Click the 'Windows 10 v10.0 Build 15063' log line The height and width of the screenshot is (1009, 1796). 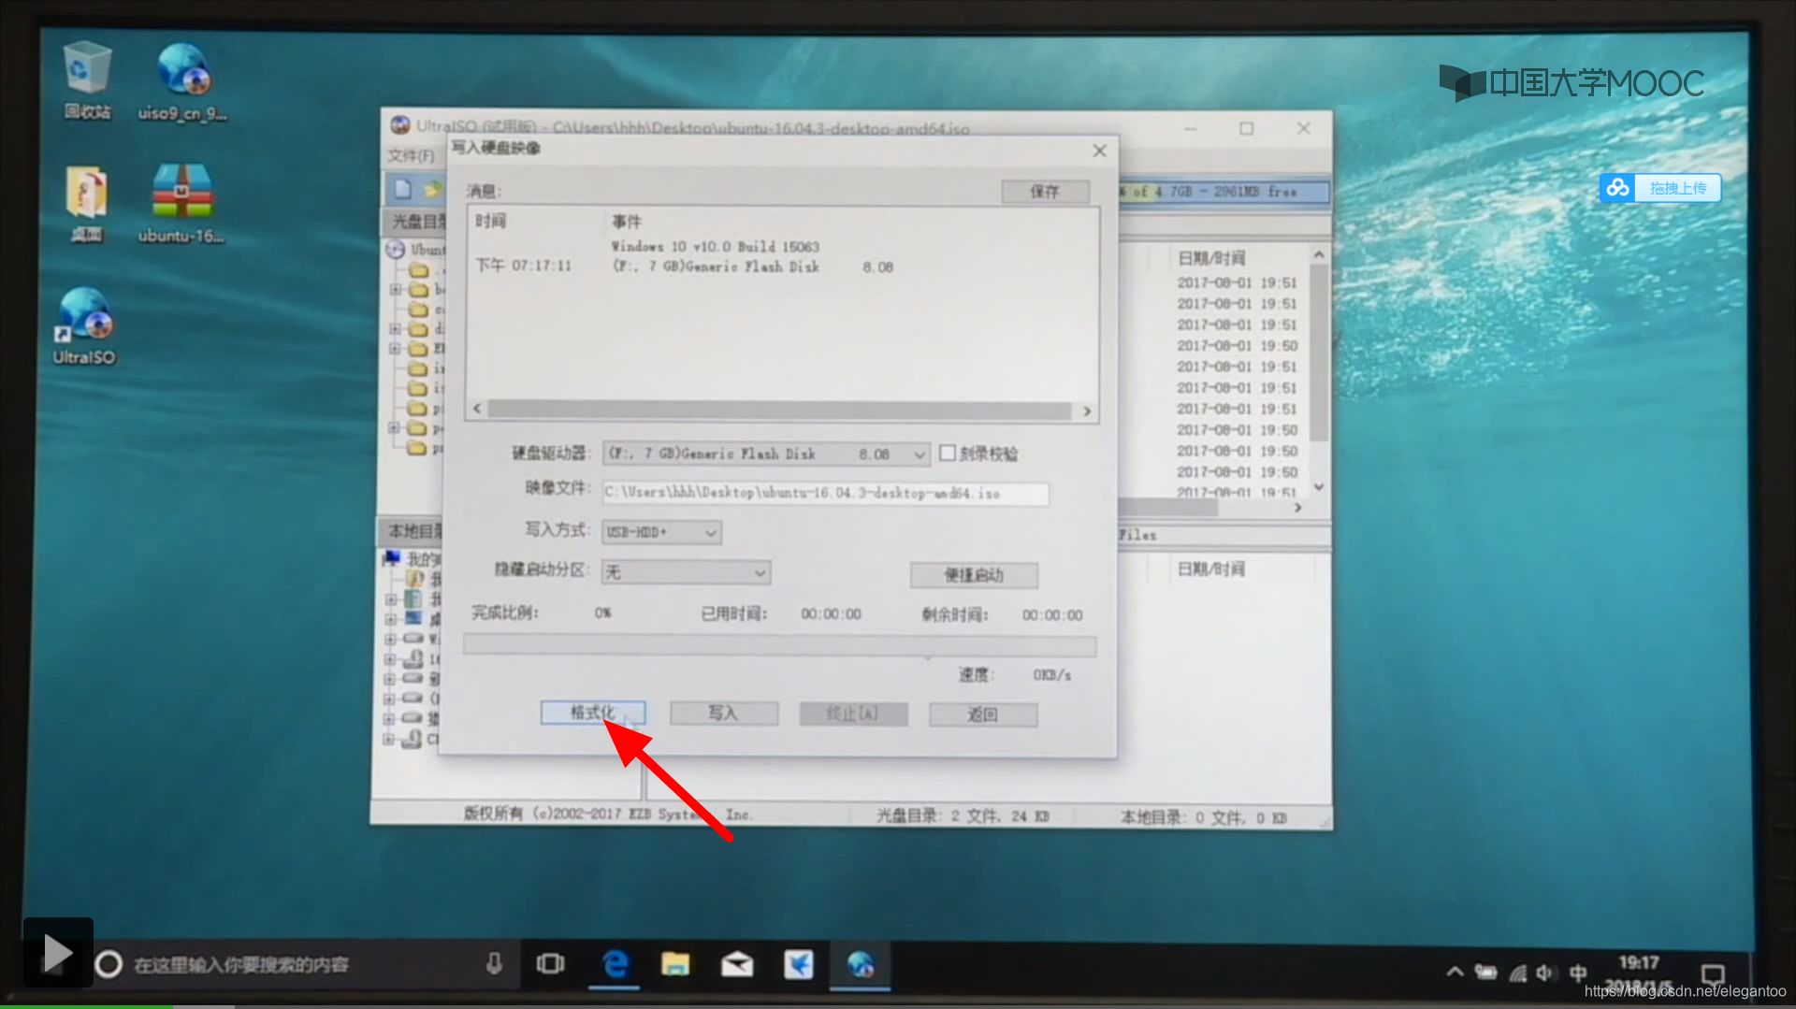click(716, 247)
